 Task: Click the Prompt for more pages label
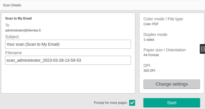click(x=110, y=103)
